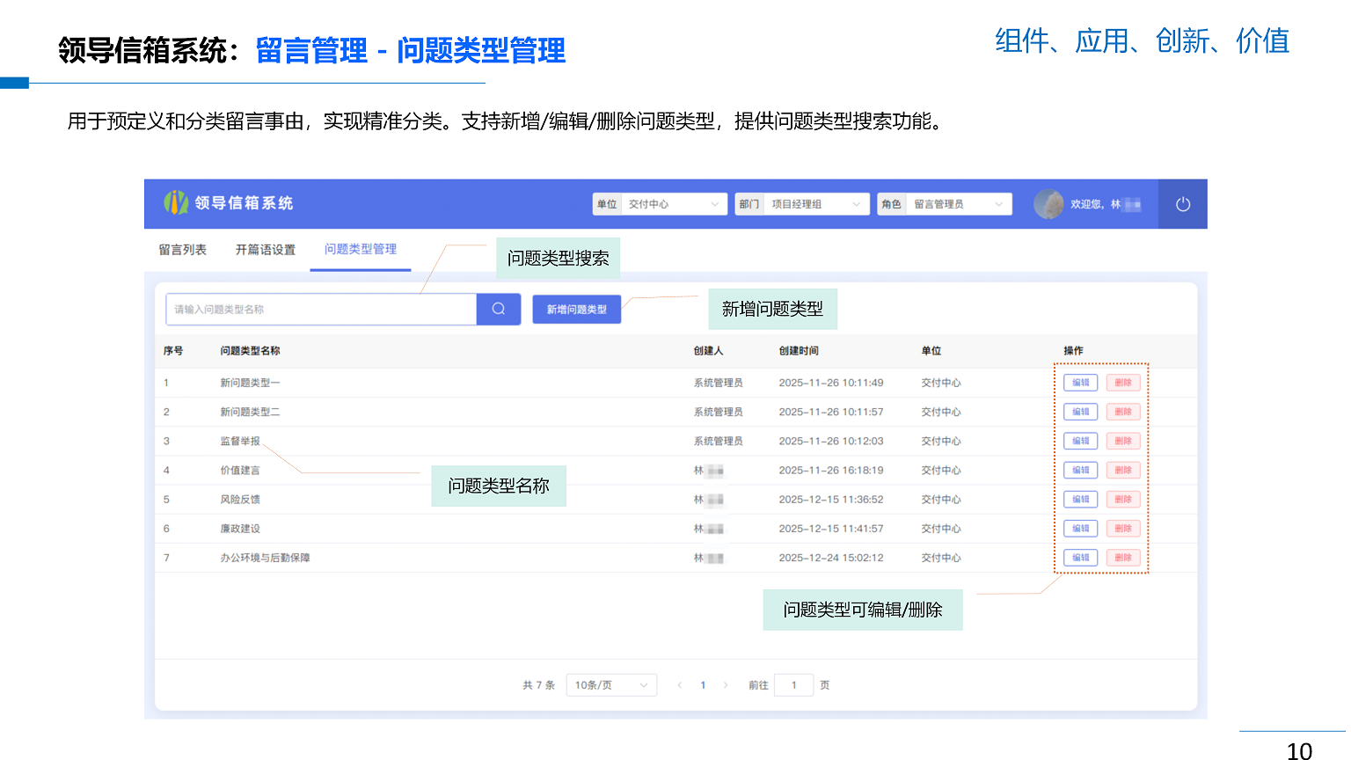Switch to the 开篇语设置 tab
This screenshot has width=1351, height=760.
coord(265,250)
